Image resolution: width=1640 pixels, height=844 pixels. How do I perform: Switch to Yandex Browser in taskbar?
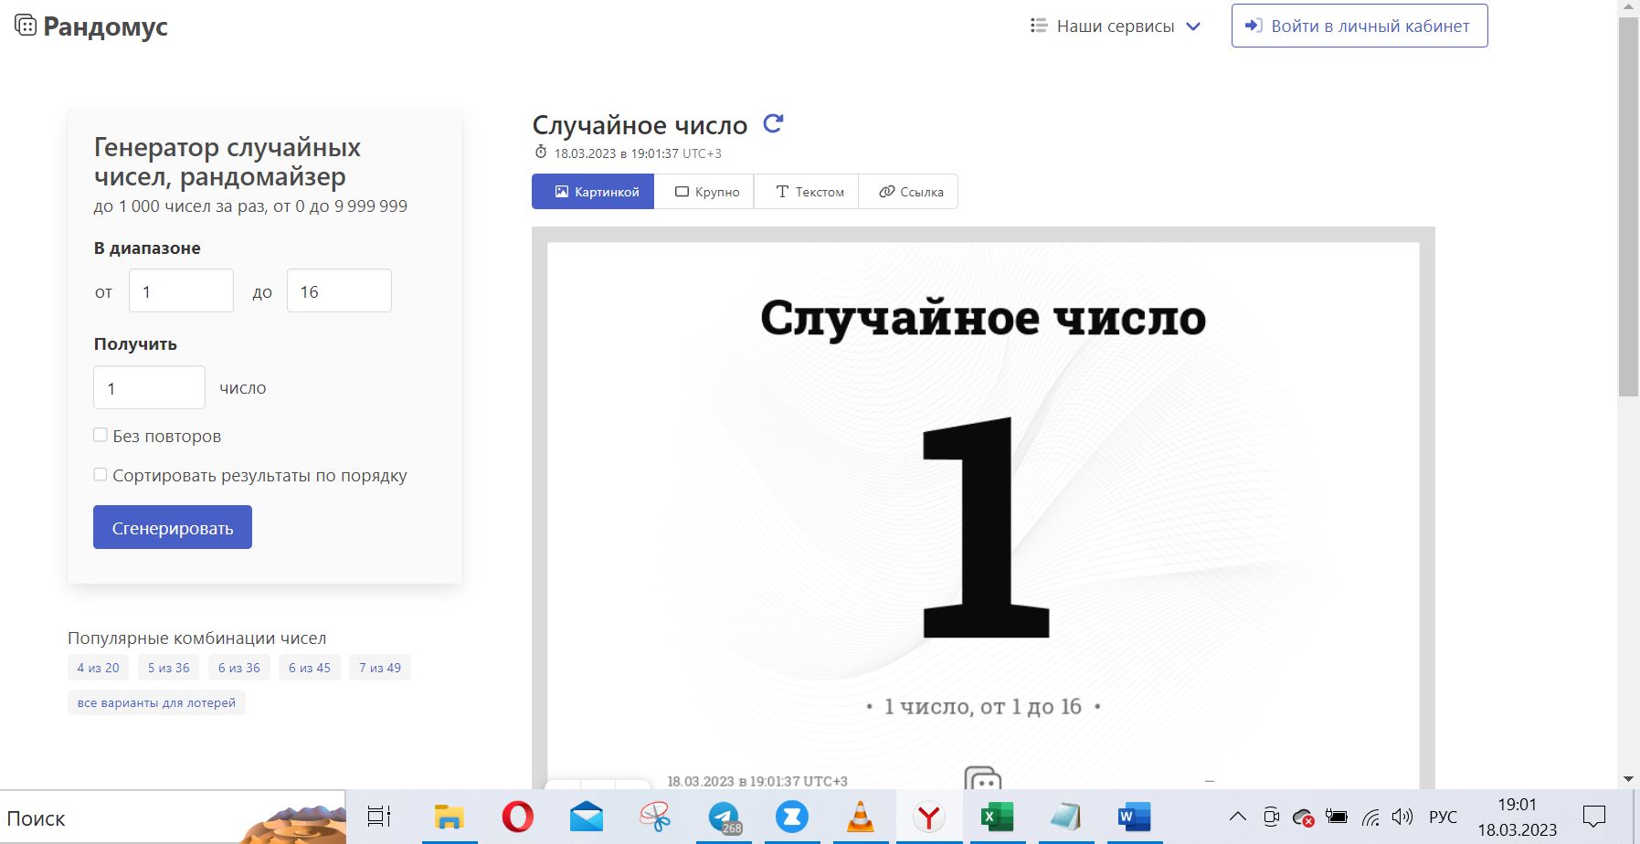[x=929, y=817]
